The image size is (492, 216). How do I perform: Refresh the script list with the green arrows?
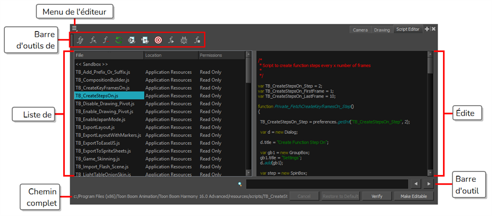[118, 40]
